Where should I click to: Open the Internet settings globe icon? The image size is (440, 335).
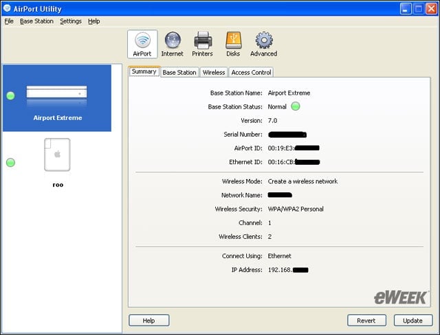pyautogui.click(x=173, y=44)
